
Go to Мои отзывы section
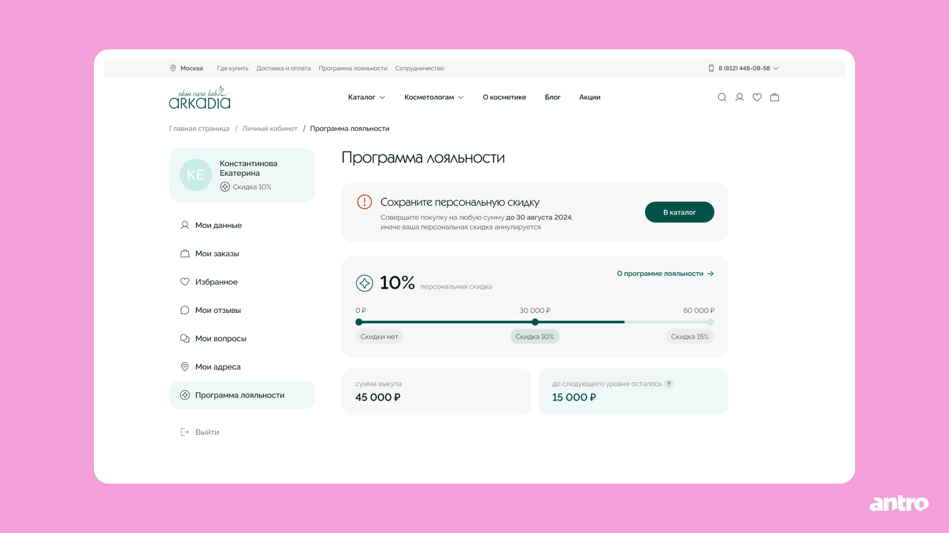pyautogui.click(x=217, y=310)
